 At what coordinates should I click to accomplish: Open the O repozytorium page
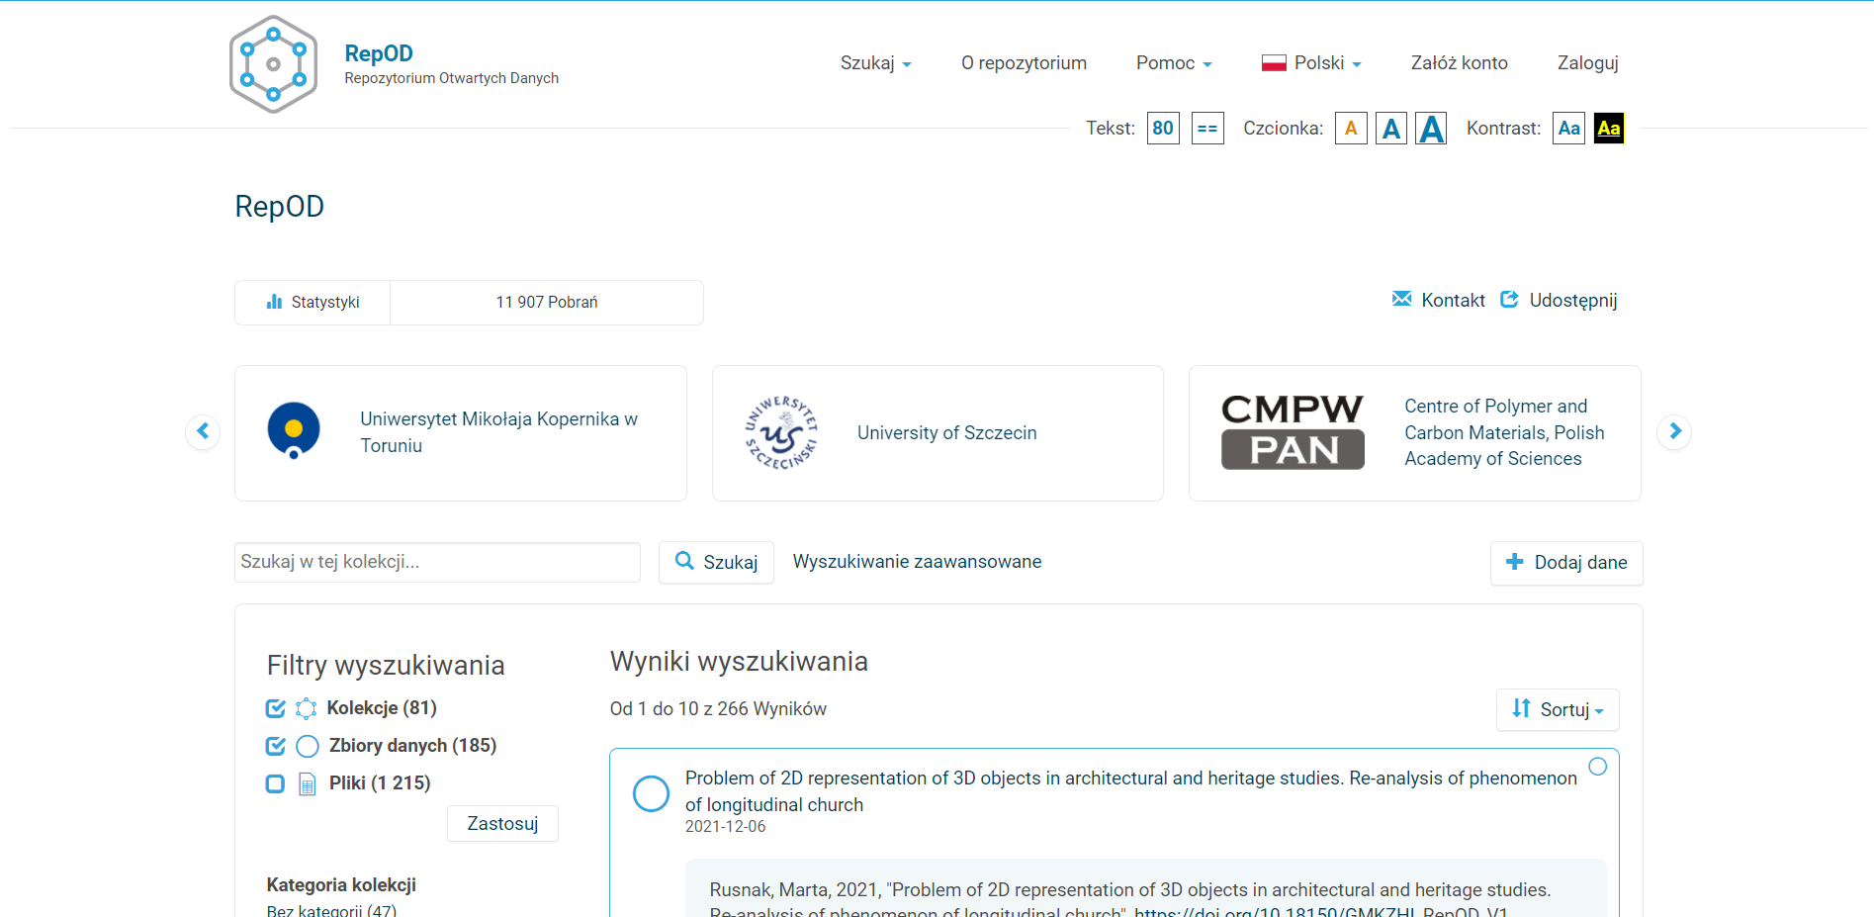pyautogui.click(x=1024, y=63)
